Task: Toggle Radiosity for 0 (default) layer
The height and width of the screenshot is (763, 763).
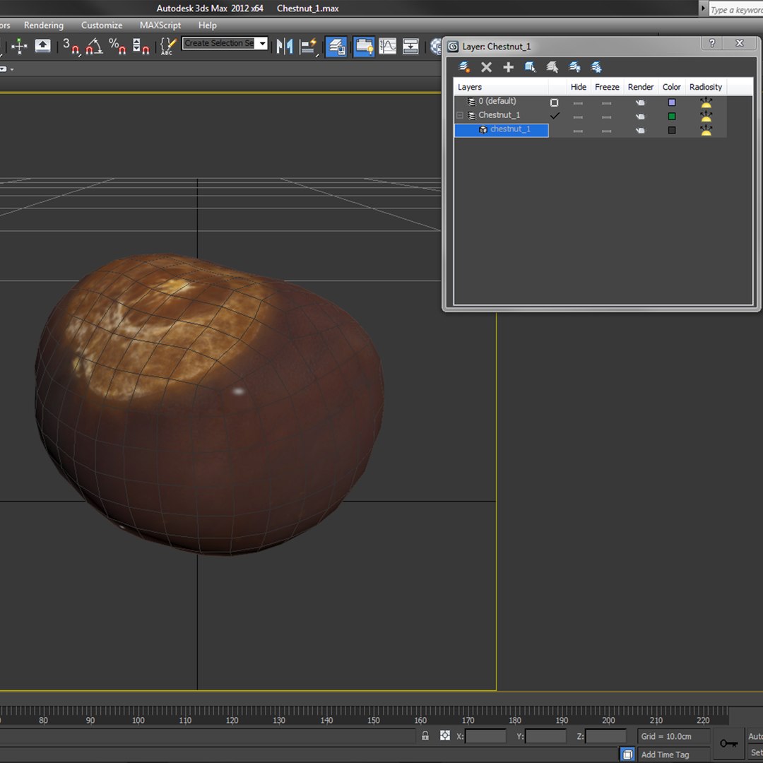Action: tap(706, 102)
